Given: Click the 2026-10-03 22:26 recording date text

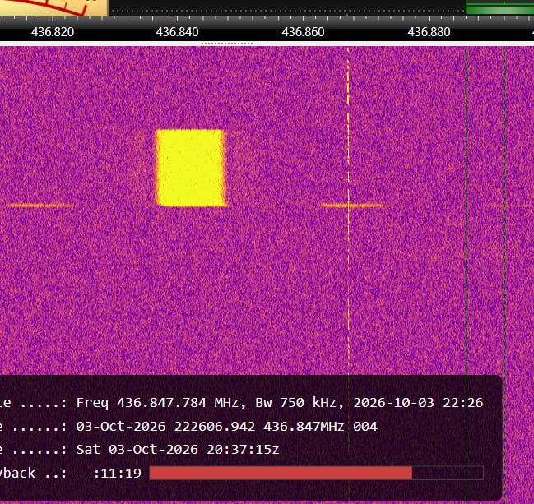Looking at the screenshot, I should [418, 403].
